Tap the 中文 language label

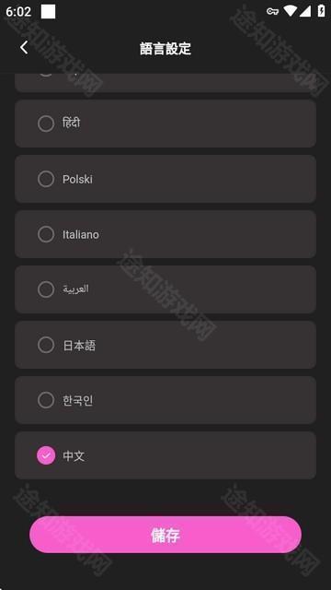[74, 455]
